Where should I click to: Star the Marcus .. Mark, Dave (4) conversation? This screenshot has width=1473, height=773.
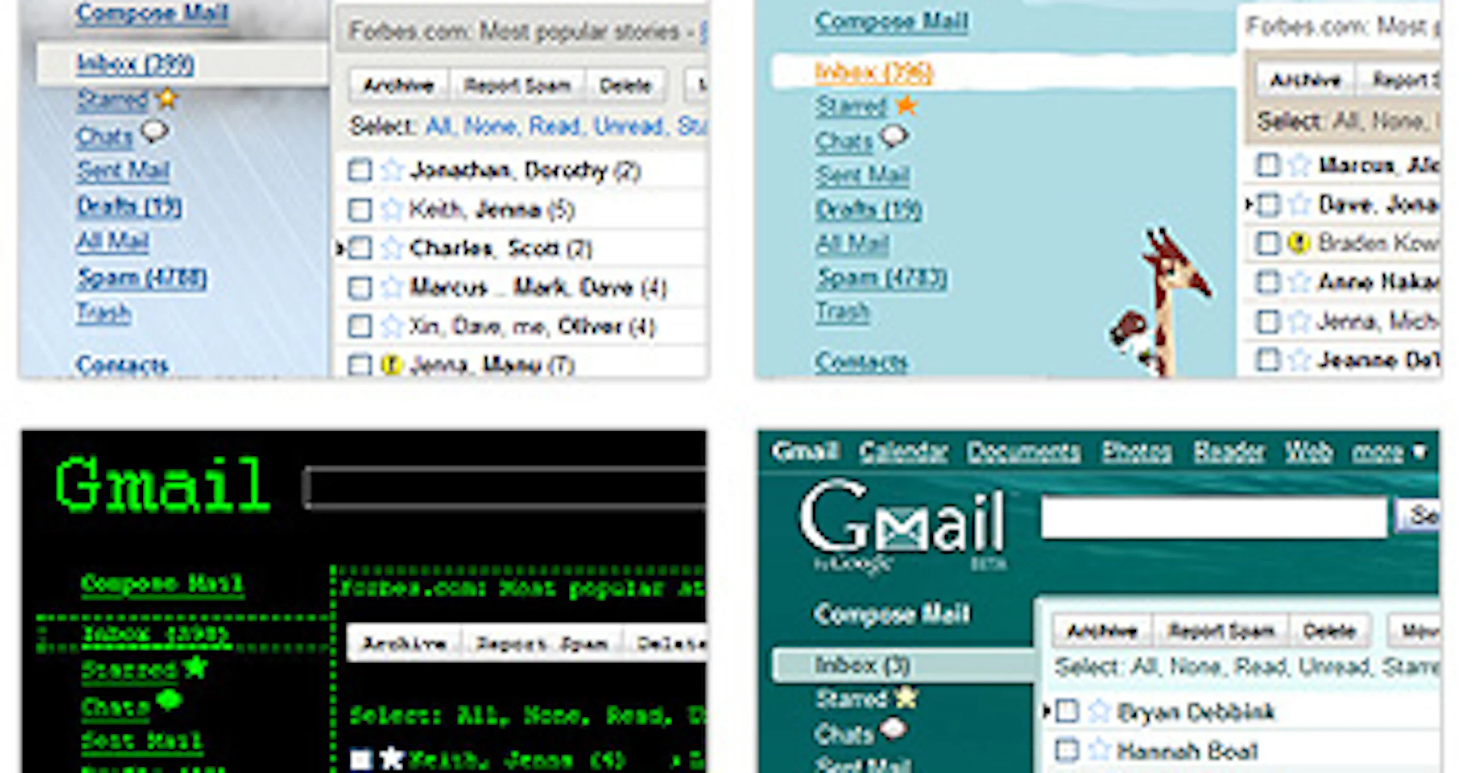pos(391,287)
